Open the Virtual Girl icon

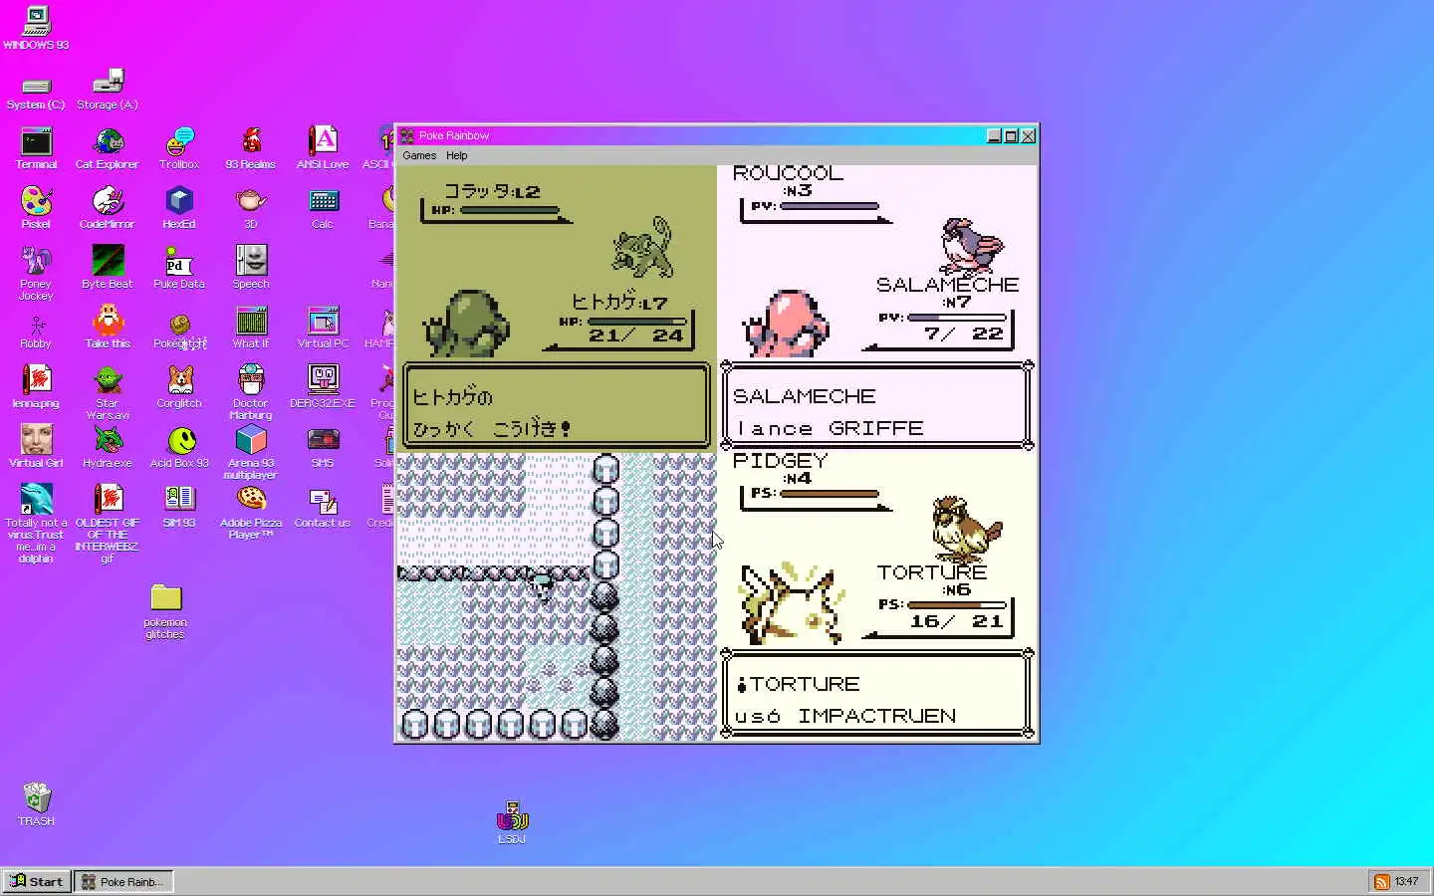(36, 448)
